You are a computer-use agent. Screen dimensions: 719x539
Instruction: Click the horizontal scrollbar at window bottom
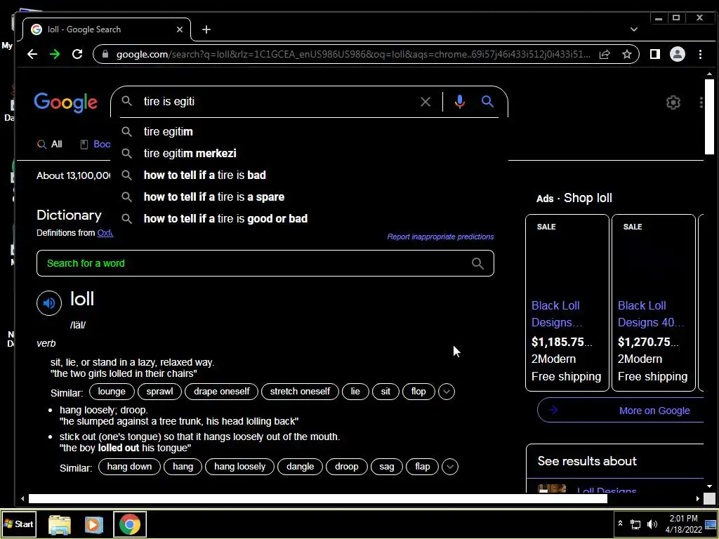(318, 498)
